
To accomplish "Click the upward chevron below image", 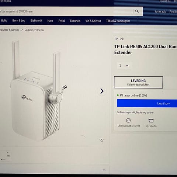I will click(104, 170).
